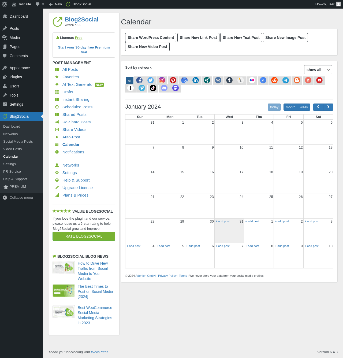Filter calendar by Blogger network

(297, 80)
